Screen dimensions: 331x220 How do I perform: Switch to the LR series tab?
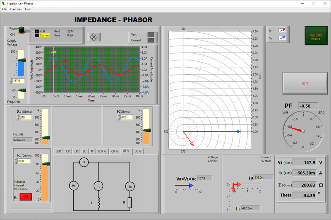[76, 151]
